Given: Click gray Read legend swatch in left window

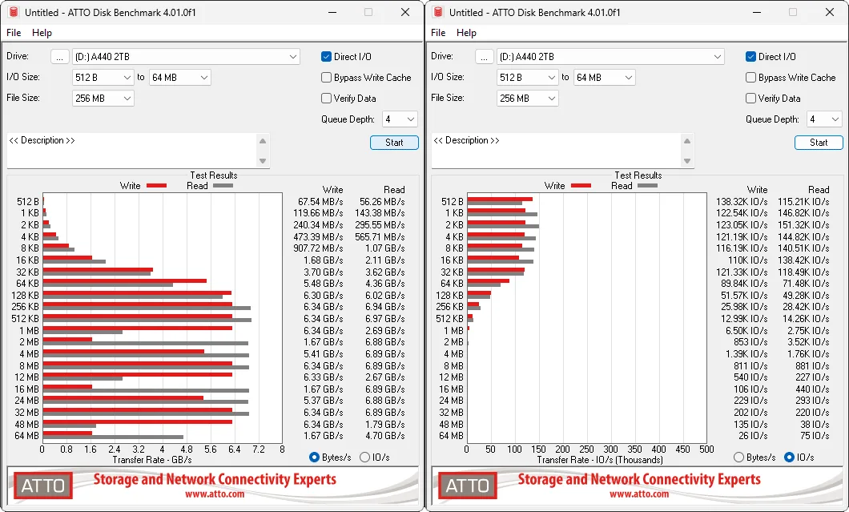Looking at the screenshot, I should pos(223,186).
